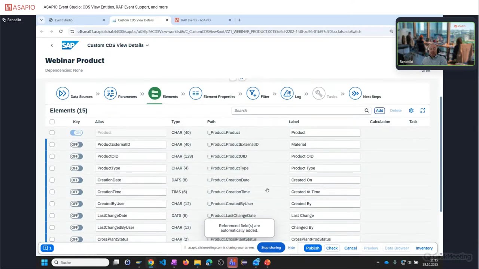Click the page vertical scrollbar
The image size is (479, 269).
point(441,154)
